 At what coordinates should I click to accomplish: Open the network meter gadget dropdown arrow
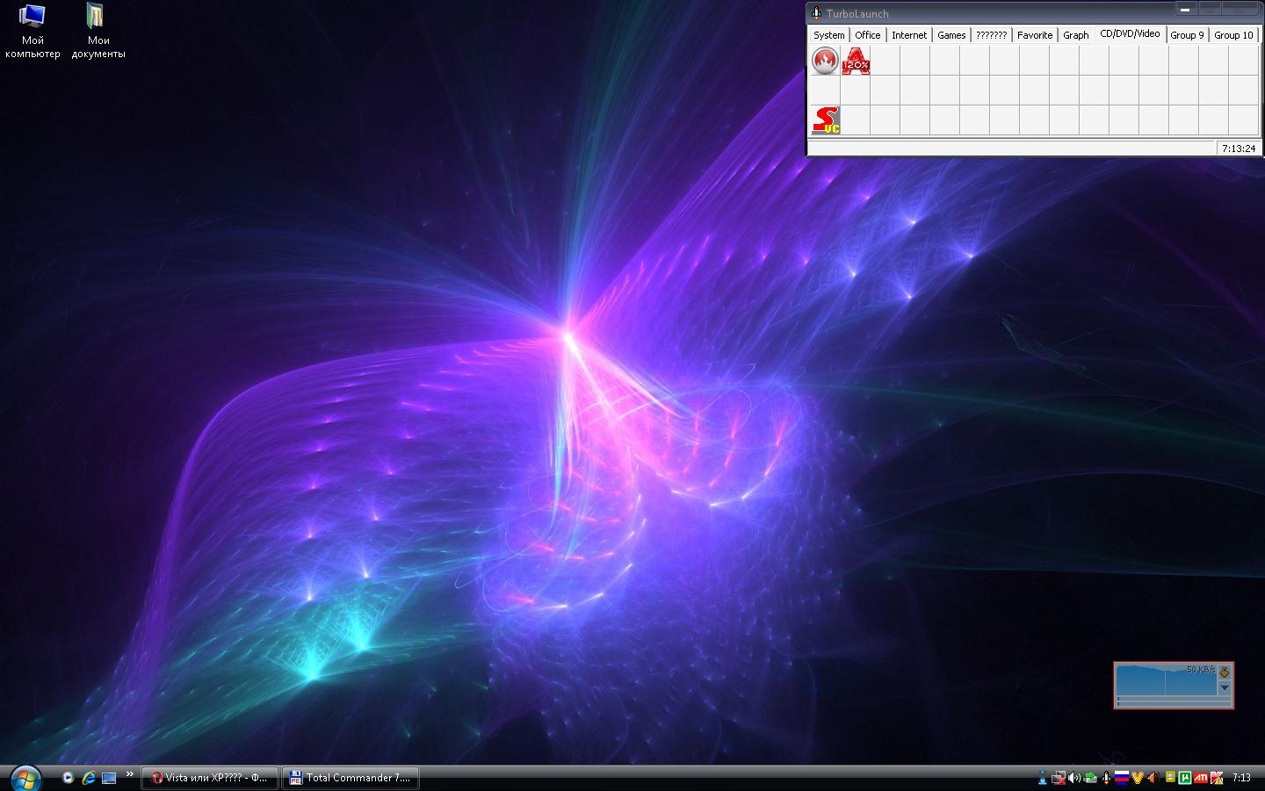(1225, 687)
